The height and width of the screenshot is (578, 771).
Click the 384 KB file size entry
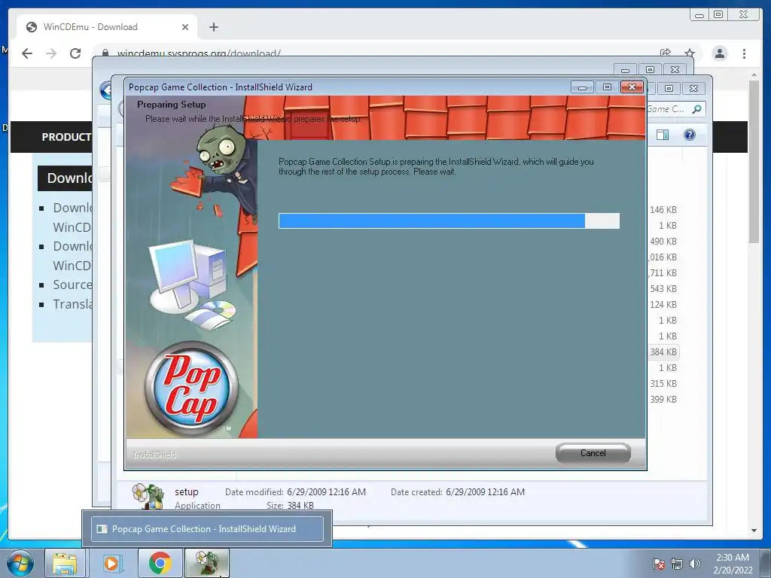click(x=663, y=352)
